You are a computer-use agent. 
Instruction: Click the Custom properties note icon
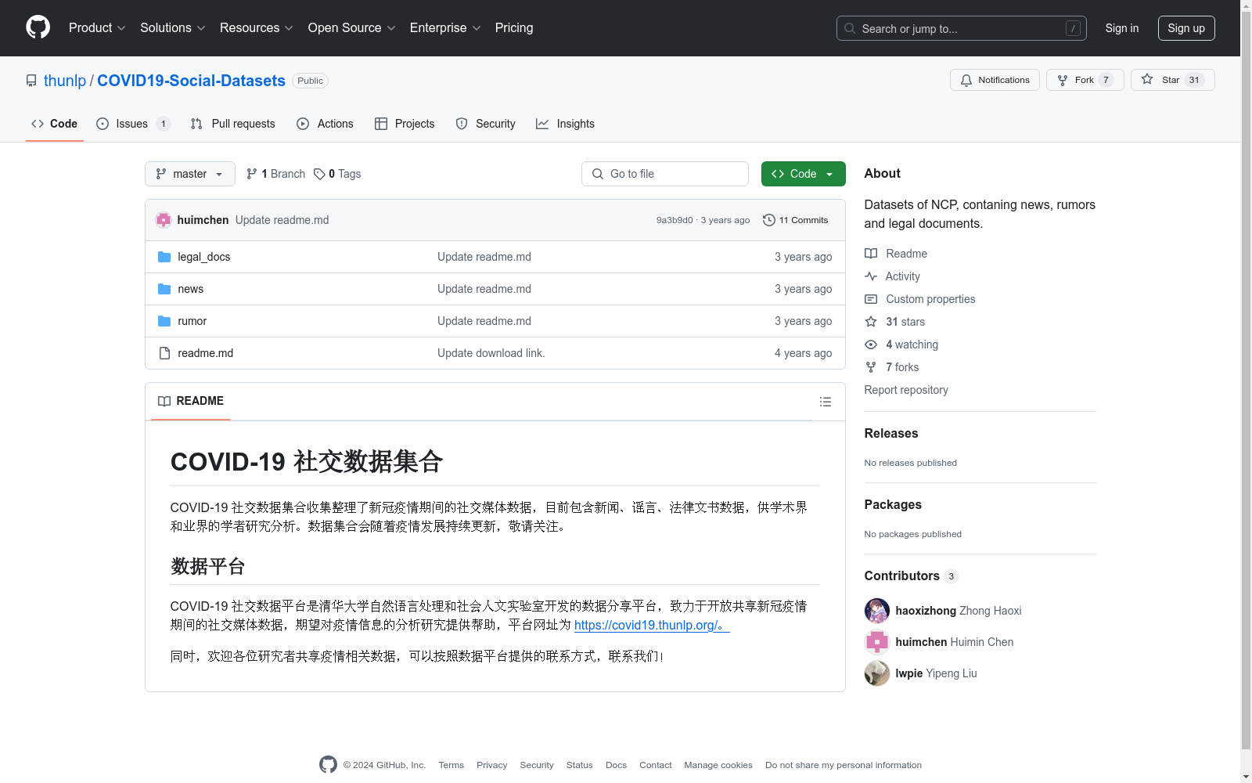pyautogui.click(x=871, y=299)
